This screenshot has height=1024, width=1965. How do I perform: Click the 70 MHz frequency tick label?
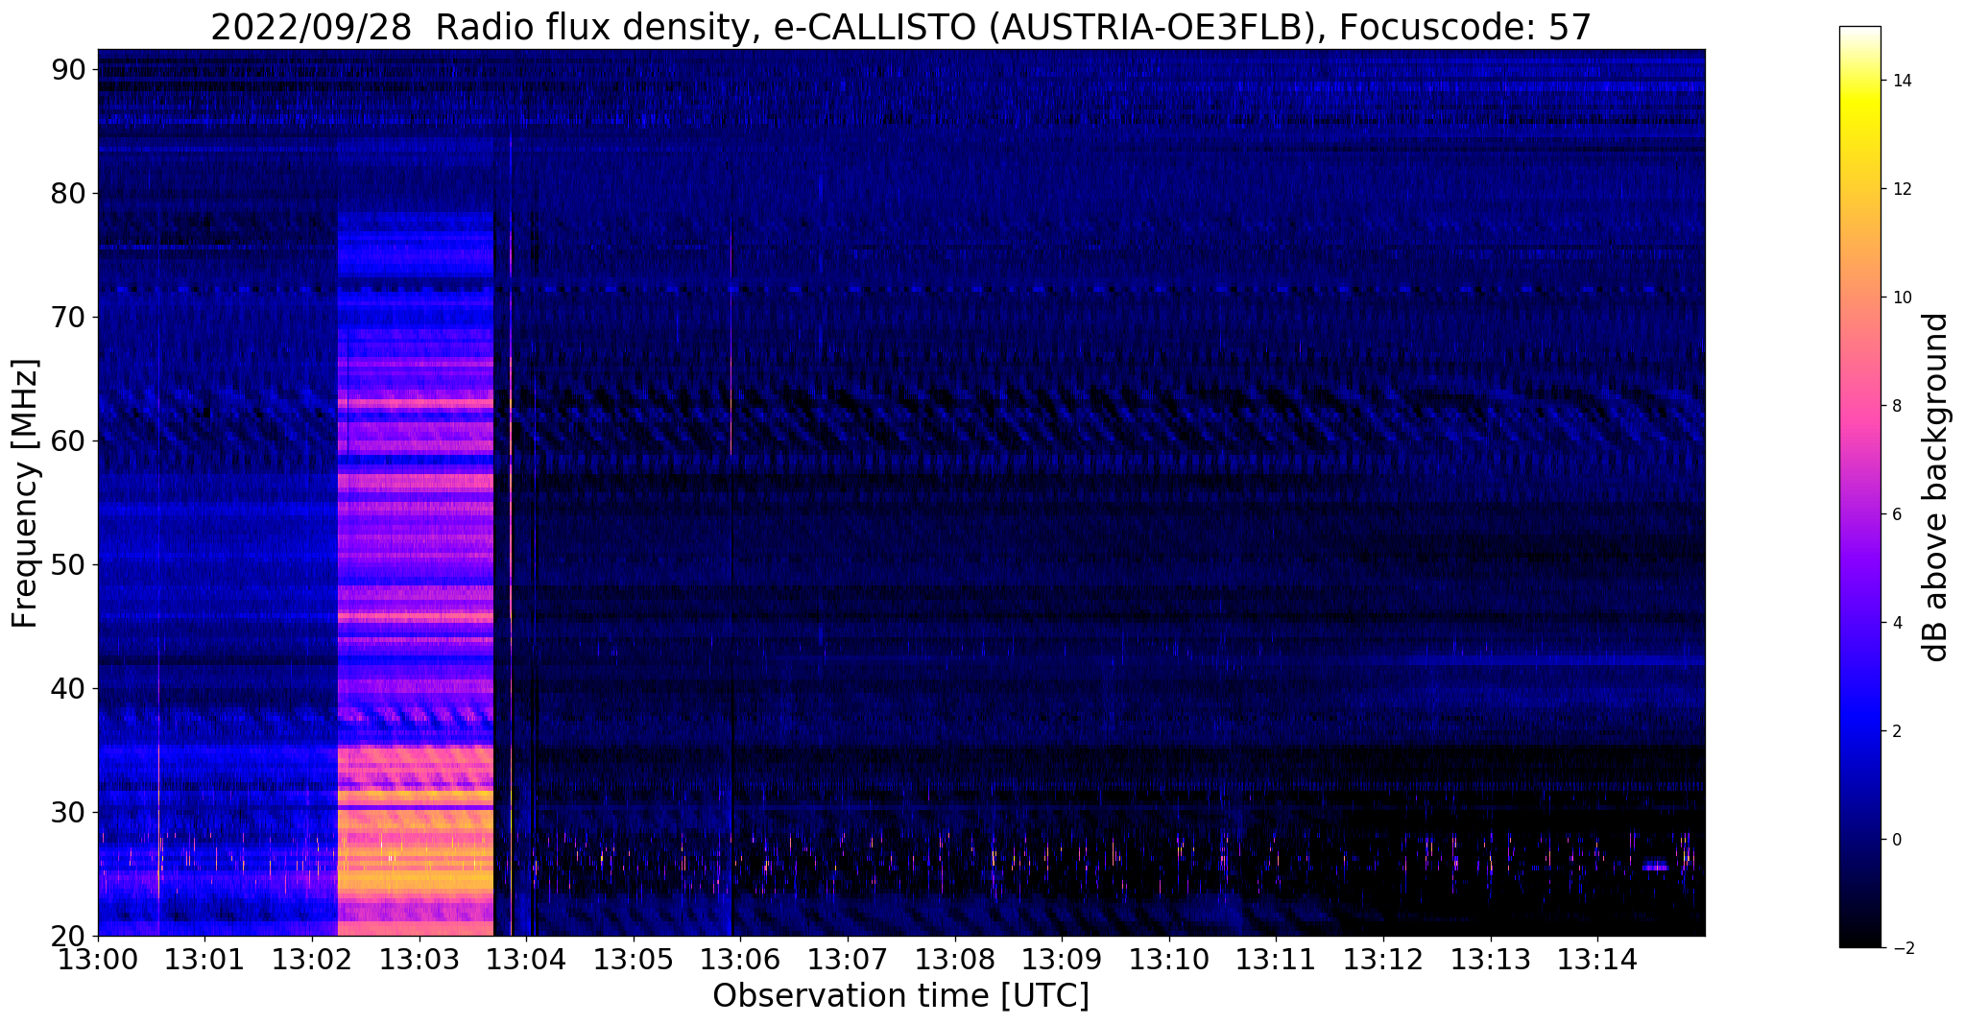click(67, 317)
